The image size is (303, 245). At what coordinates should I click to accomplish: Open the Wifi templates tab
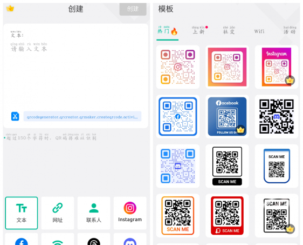tap(259, 31)
